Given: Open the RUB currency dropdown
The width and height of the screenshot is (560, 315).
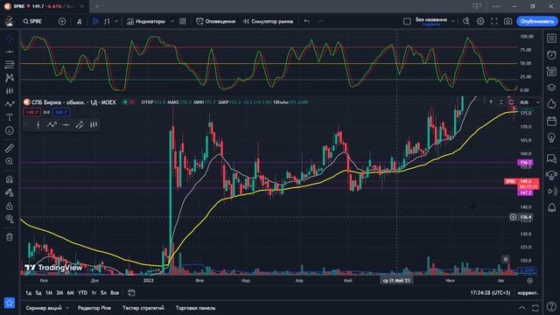Looking at the screenshot, I should click(529, 102).
